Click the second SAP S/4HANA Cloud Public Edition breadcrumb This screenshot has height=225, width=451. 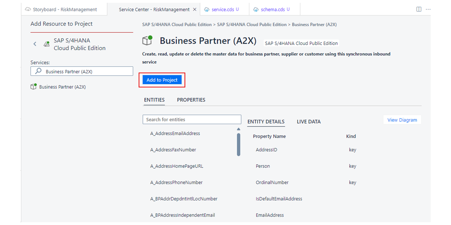[252, 24]
